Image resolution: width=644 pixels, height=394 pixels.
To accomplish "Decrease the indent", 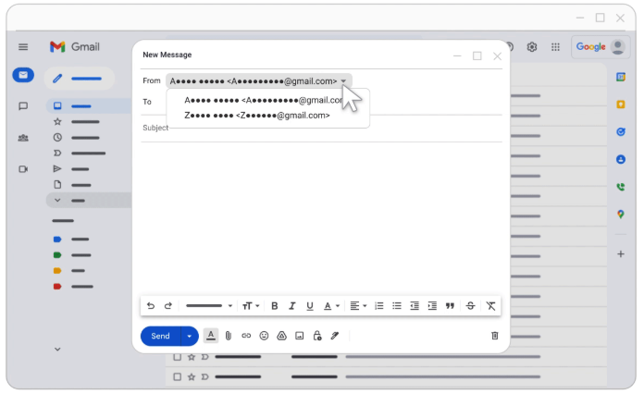I will 415,306.
